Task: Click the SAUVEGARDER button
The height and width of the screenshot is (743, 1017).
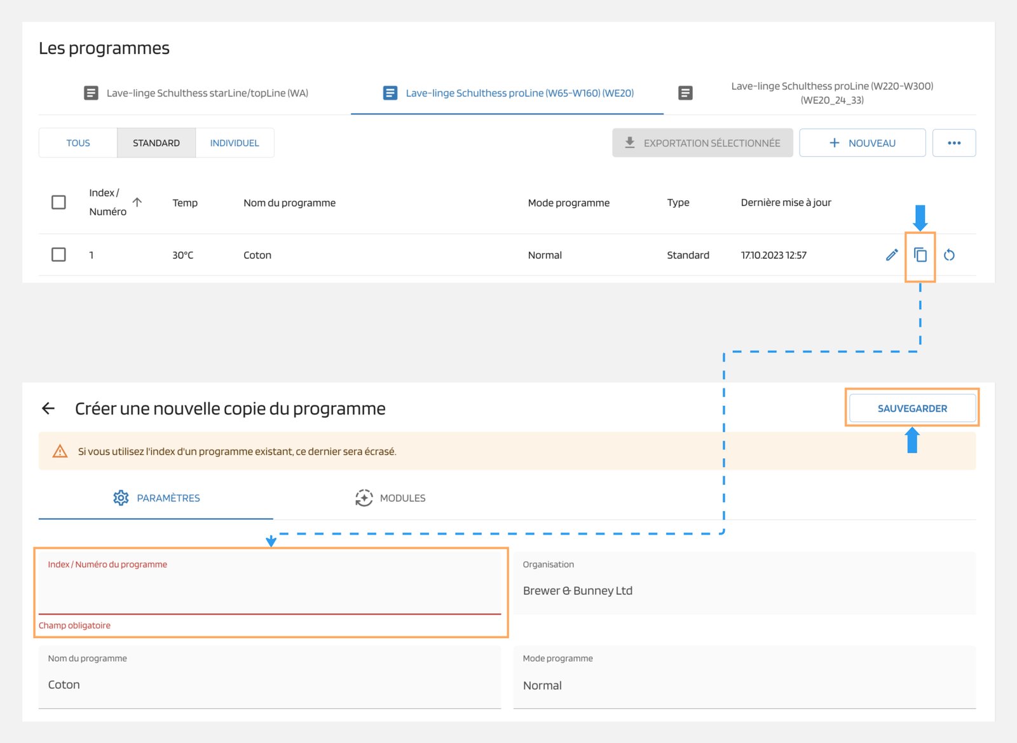Action: [911, 409]
